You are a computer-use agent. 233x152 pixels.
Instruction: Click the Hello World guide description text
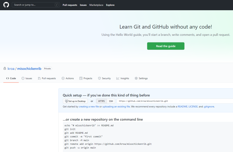click(166, 35)
